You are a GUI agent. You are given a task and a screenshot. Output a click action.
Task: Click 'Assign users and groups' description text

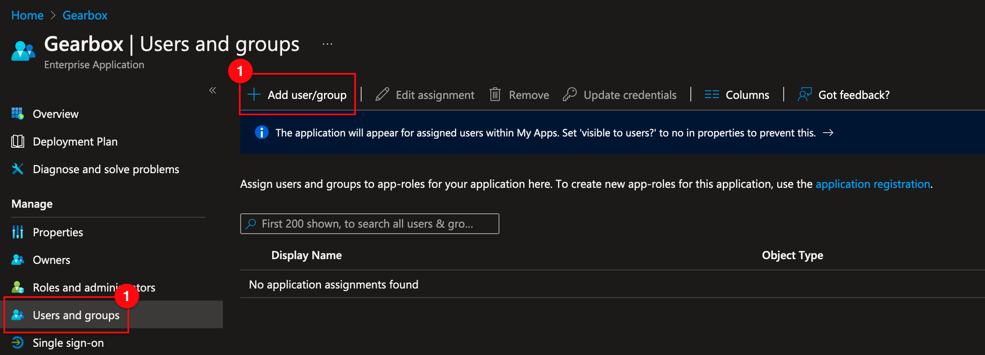tap(586, 184)
